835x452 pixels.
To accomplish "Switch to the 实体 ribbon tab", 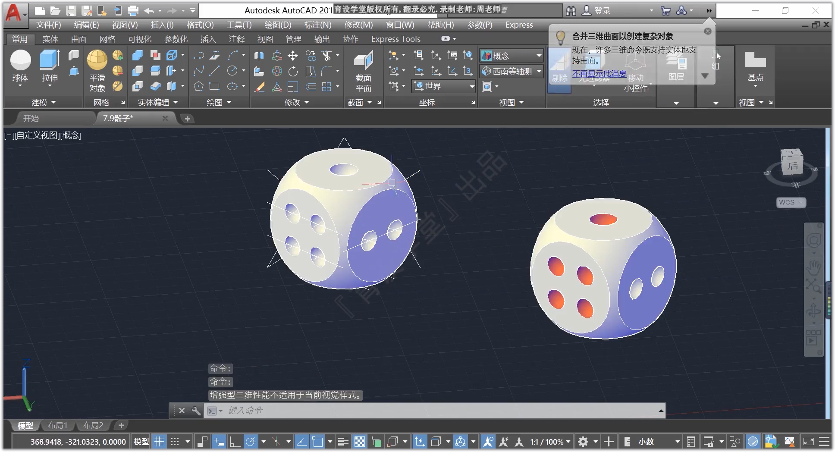I will coord(50,39).
